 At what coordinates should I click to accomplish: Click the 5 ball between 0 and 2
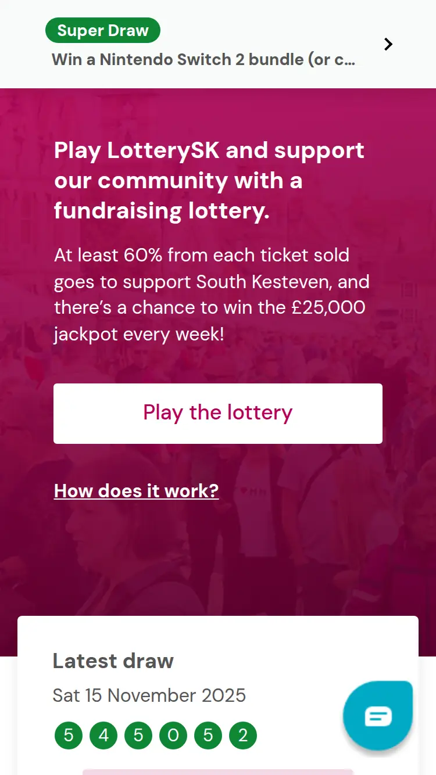point(208,735)
